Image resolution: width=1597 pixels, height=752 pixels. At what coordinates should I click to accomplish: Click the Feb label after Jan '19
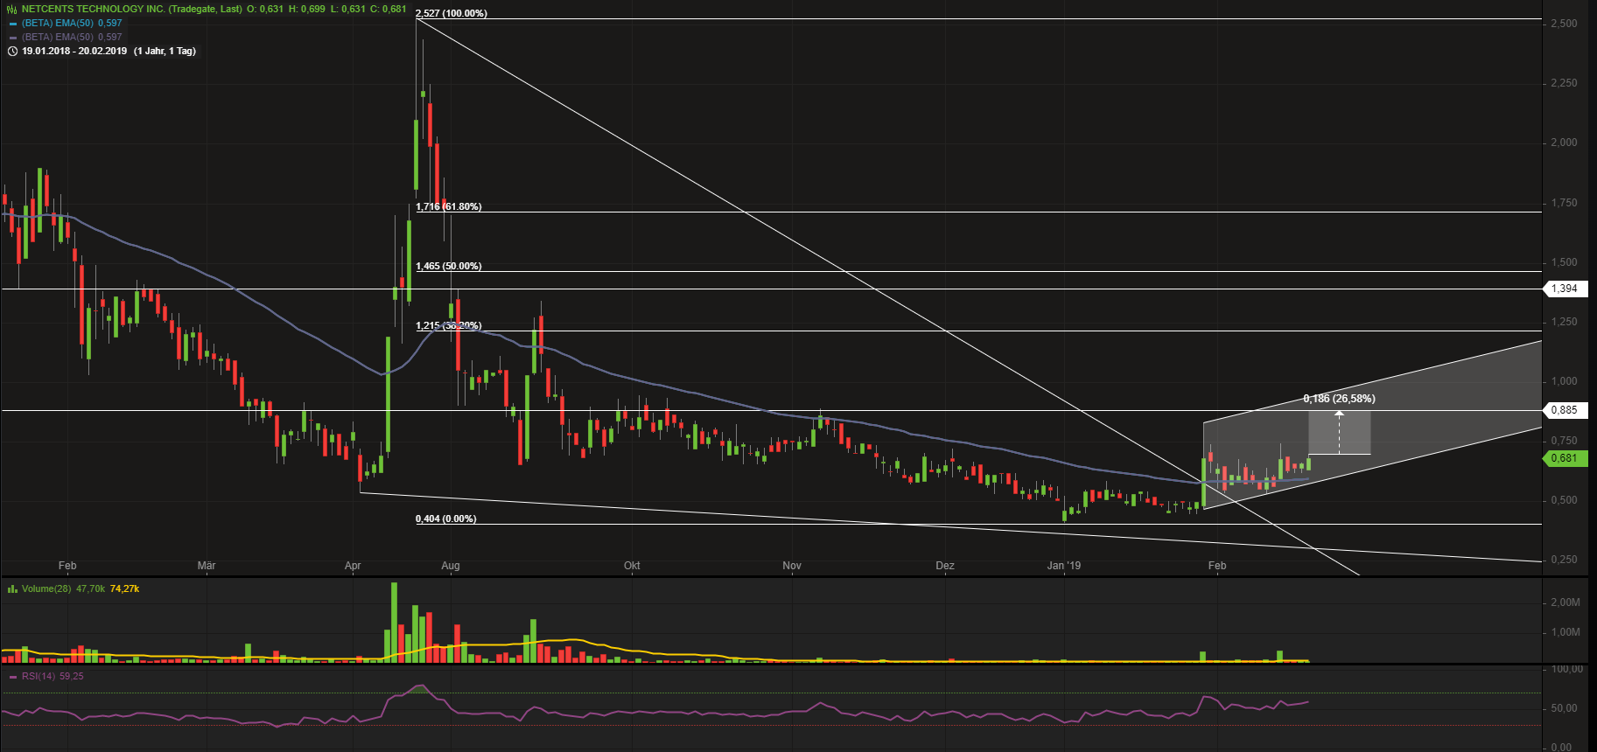1217,566
